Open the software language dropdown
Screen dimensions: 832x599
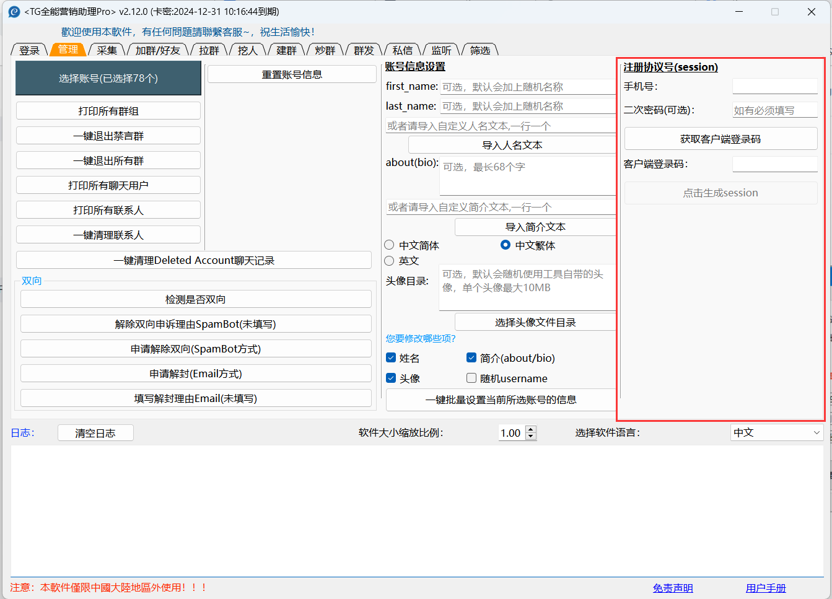pos(777,433)
